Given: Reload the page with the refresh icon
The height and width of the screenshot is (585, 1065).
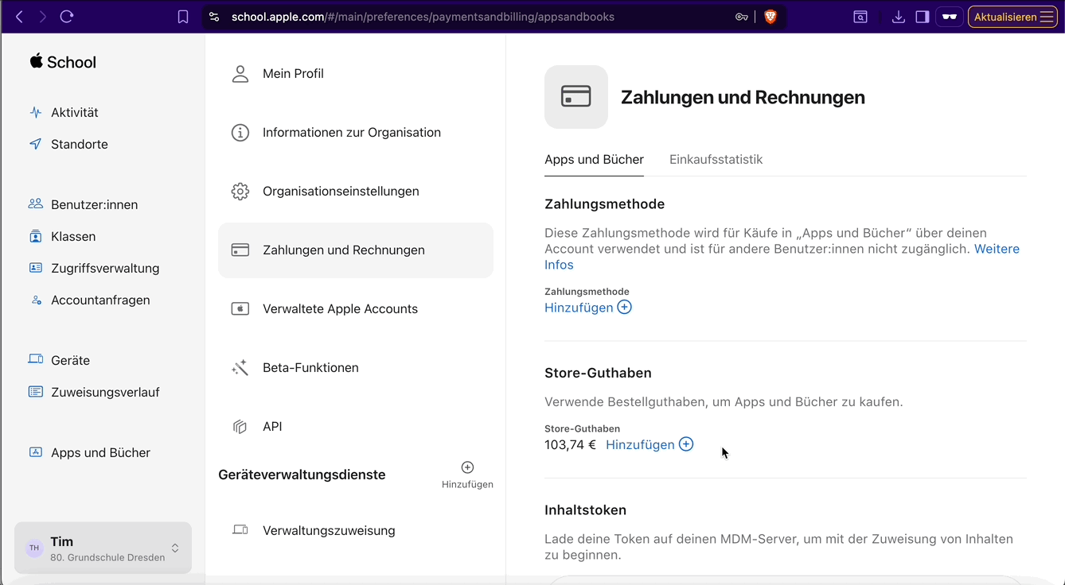Looking at the screenshot, I should 67,17.
